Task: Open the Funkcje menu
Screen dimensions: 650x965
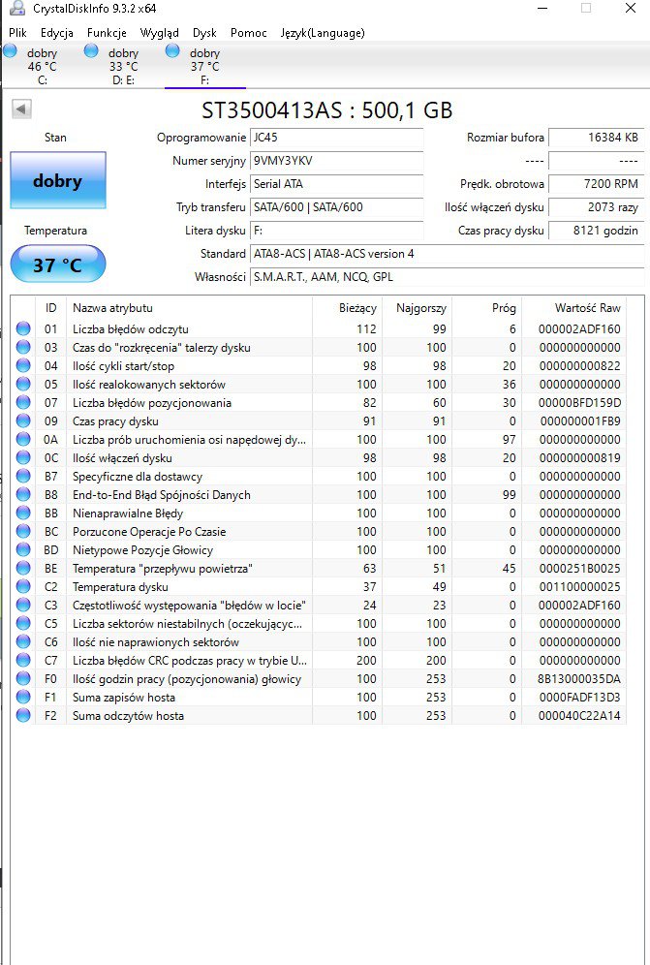Action: (x=107, y=33)
